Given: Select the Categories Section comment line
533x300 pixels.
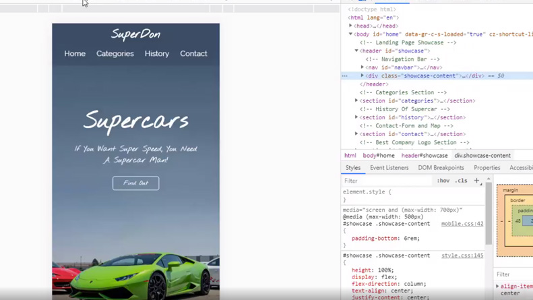Looking at the screenshot, I should (403, 92).
